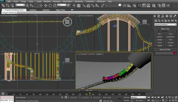The height and width of the screenshot is (102, 178).
Task: Click the Teapot primitive button
Action: (x=160, y=46)
